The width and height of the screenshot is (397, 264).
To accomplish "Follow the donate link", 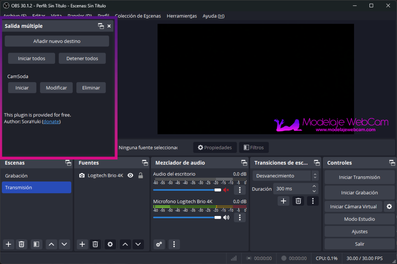I will coord(51,122).
